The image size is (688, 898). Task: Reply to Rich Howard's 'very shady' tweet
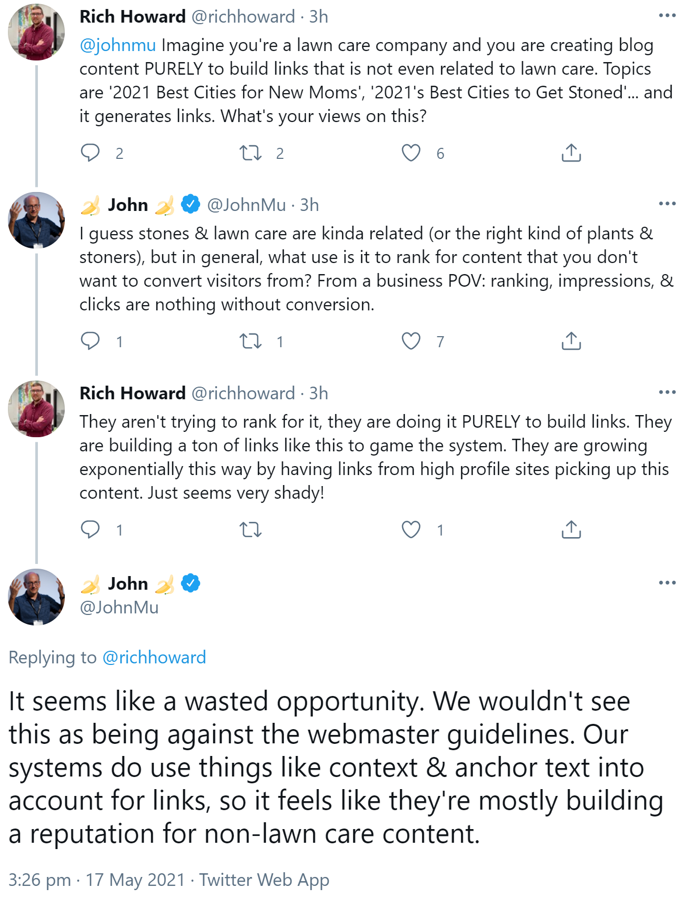tap(90, 529)
